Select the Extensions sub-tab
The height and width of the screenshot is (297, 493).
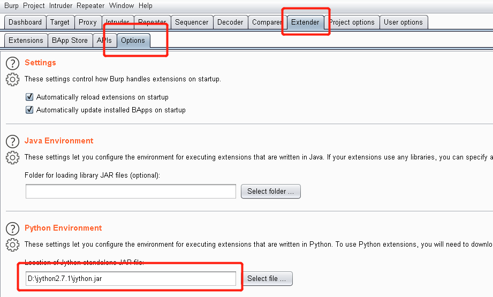[26, 41]
